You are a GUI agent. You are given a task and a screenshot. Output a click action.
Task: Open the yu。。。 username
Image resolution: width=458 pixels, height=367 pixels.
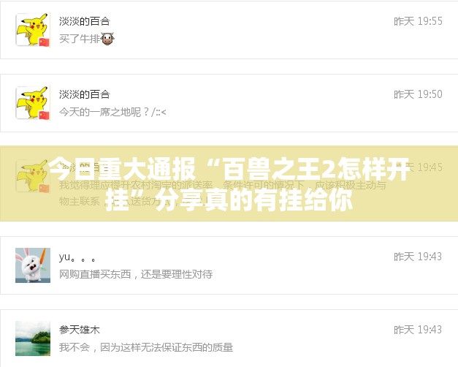point(77,257)
